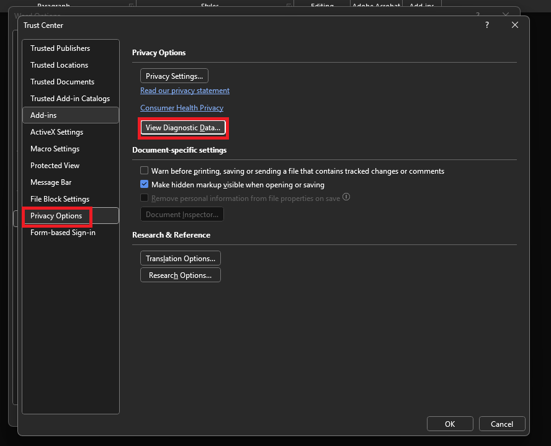Click the Privacy Settings button

[174, 76]
